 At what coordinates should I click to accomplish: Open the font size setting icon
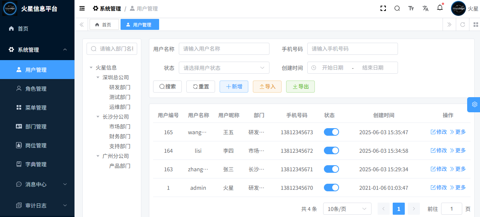click(x=411, y=8)
